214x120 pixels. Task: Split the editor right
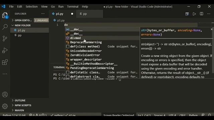click(201, 14)
